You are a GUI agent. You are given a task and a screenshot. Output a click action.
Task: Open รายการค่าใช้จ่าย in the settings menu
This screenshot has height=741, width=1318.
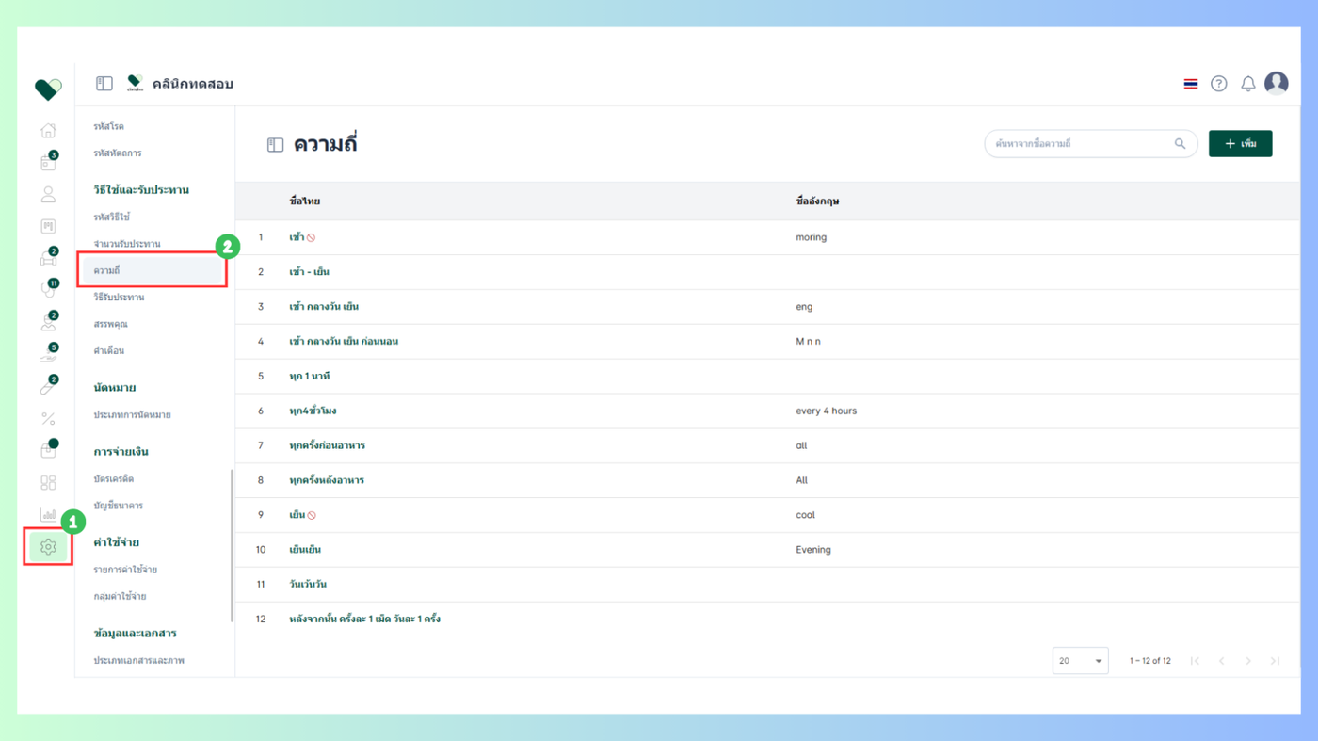125,570
